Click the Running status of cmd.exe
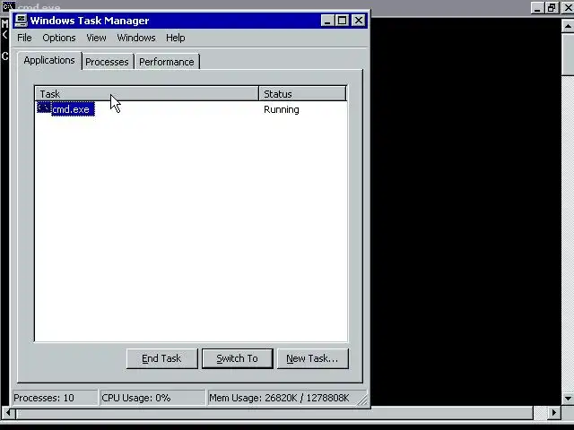 [282, 109]
